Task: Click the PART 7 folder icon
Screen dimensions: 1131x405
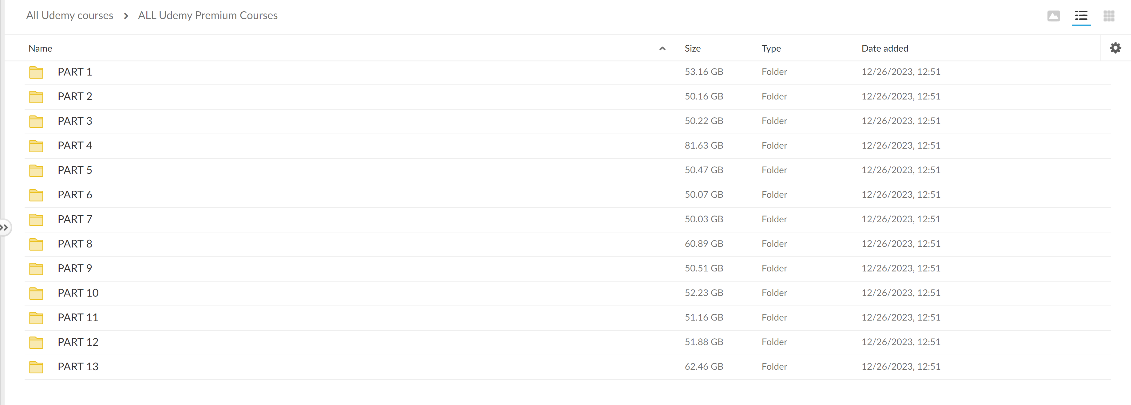Action: click(x=36, y=220)
